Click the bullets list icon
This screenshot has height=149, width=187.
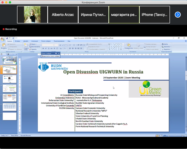pyautogui.click(x=71, y=45)
